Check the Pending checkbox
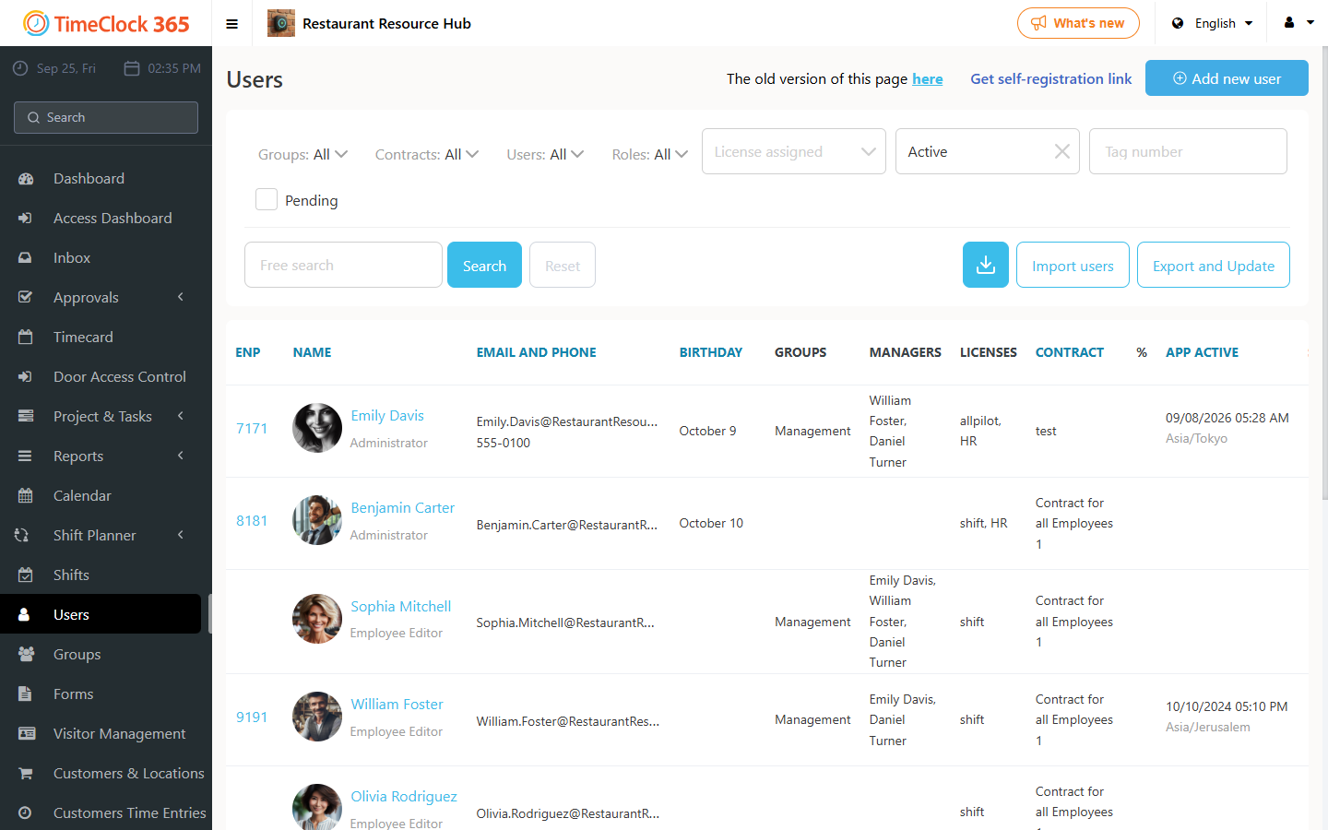The image size is (1328, 830). click(x=267, y=199)
